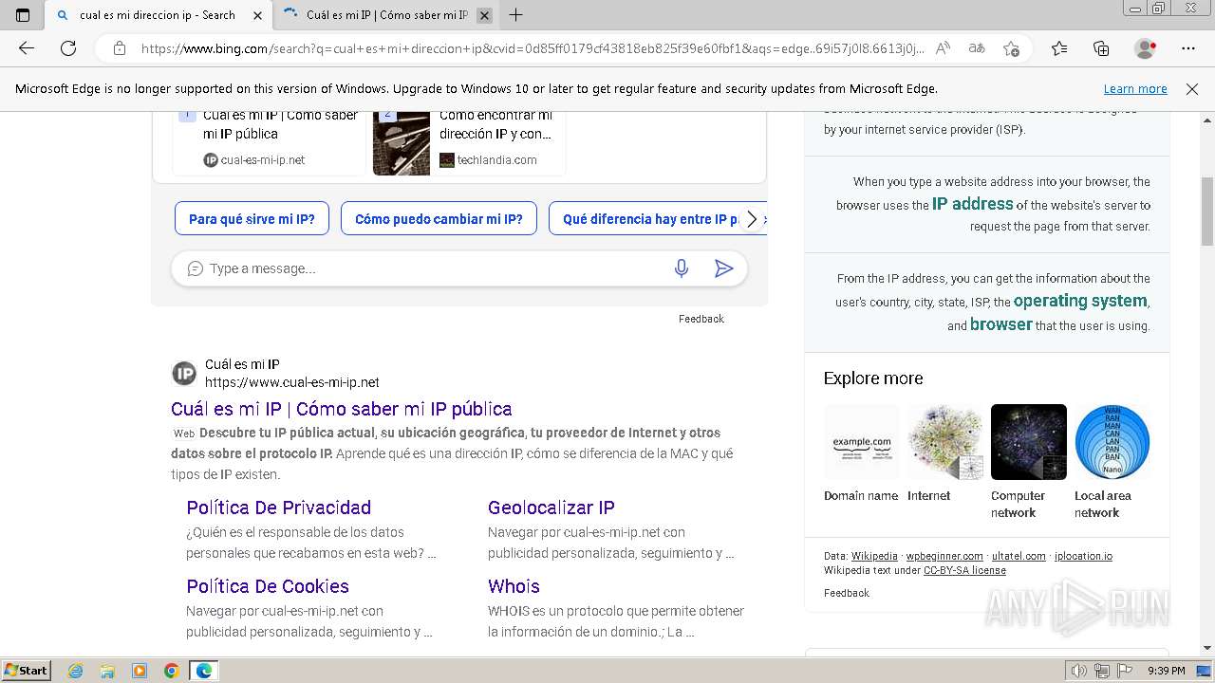Close the cual es mi direccion tab
This screenshot has width=1215, height=683.
257,15
